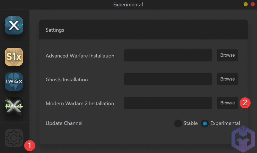Image resolution: width=257 pixels, height=153 pixels.
Task: Click the yellow minimize window dot
Action: [x=246, y=4]
